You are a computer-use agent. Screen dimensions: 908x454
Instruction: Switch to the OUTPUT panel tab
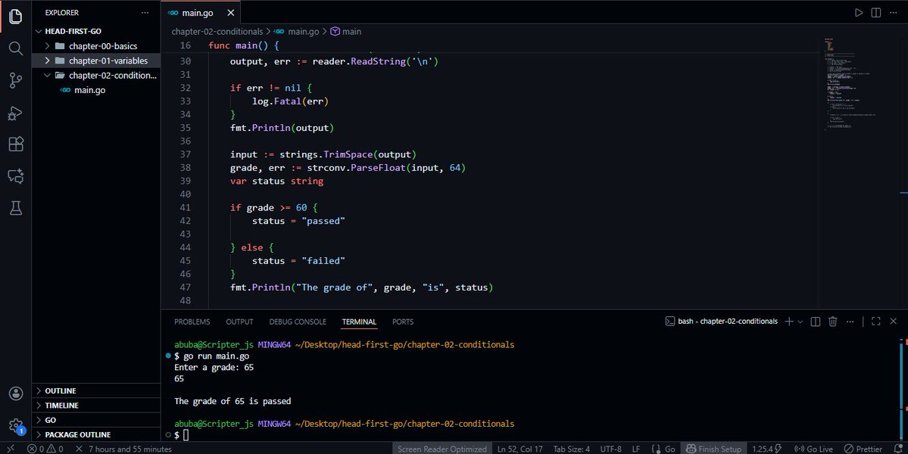(x=240, y=322)
